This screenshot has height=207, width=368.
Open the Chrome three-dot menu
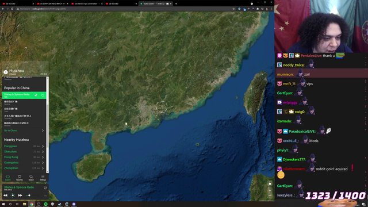271,9
